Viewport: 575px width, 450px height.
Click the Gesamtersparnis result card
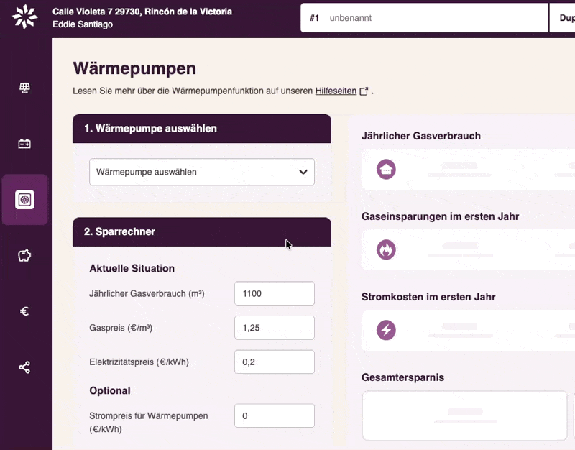click(x=465, y=415)
